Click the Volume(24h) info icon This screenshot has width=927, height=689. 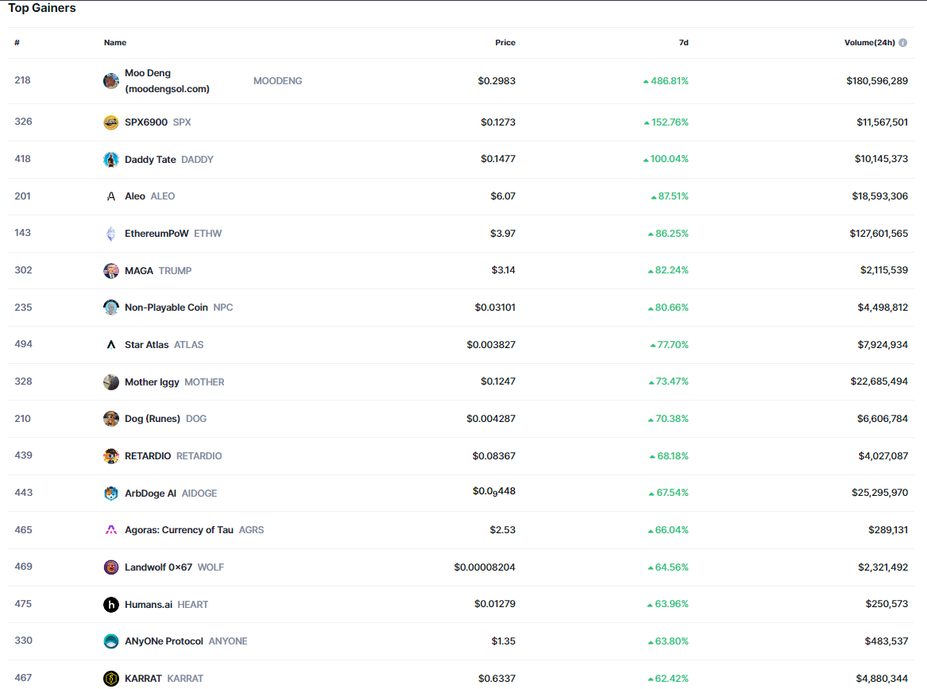pyautogui.click(x=903, y=43)
